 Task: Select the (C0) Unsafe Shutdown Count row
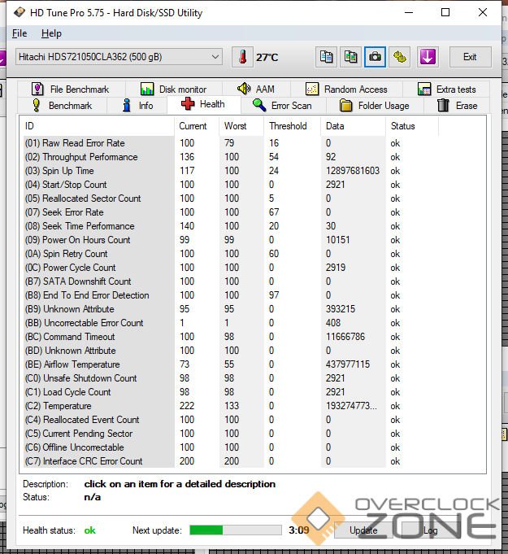[231, 378]
